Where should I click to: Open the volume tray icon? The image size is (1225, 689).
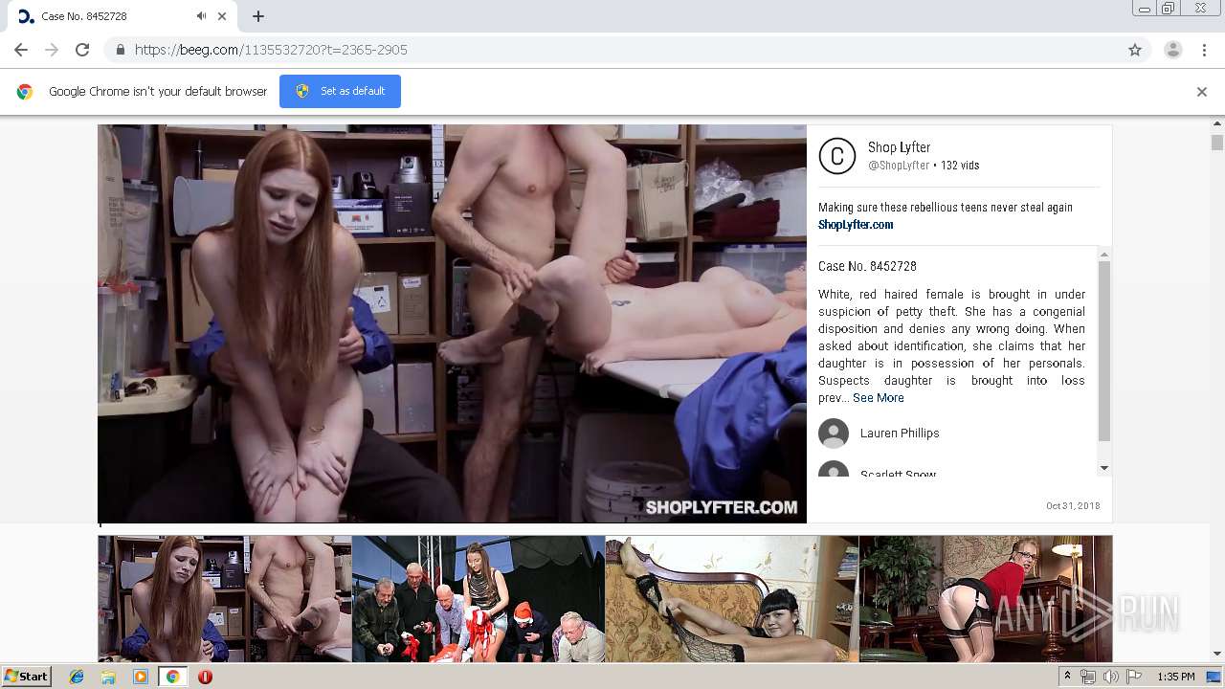click(1110, 677)
